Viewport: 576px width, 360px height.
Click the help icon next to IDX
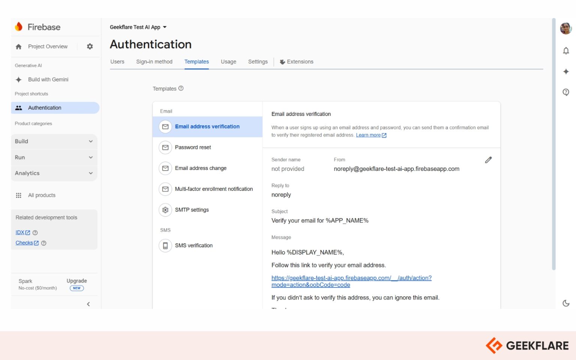[35, 232]
